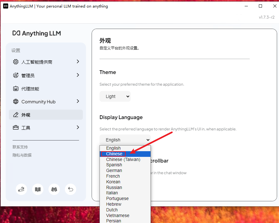Choose Chinese (Taiwan) from the list
The image size is (279, 223).
tap(125, 159)
